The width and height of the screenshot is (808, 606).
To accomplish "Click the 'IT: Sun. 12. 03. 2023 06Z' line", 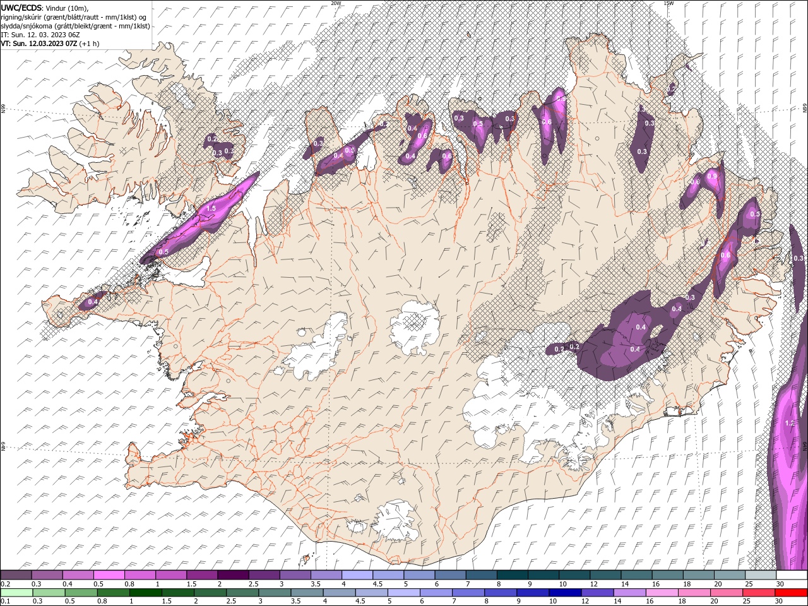I will point(40,35).
